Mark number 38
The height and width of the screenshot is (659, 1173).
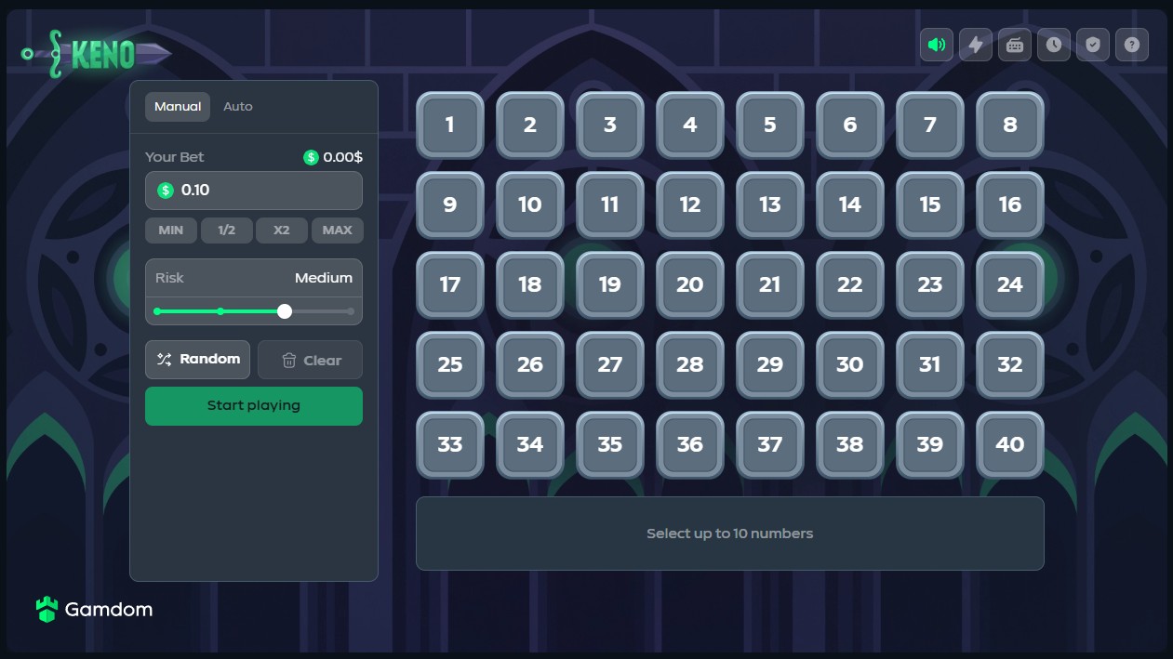click(x=850, y=445)
